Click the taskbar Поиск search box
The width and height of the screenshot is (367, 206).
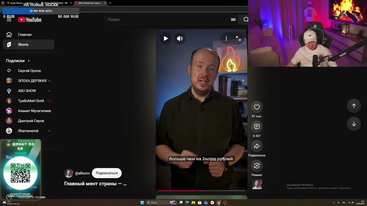pos(162,203)
